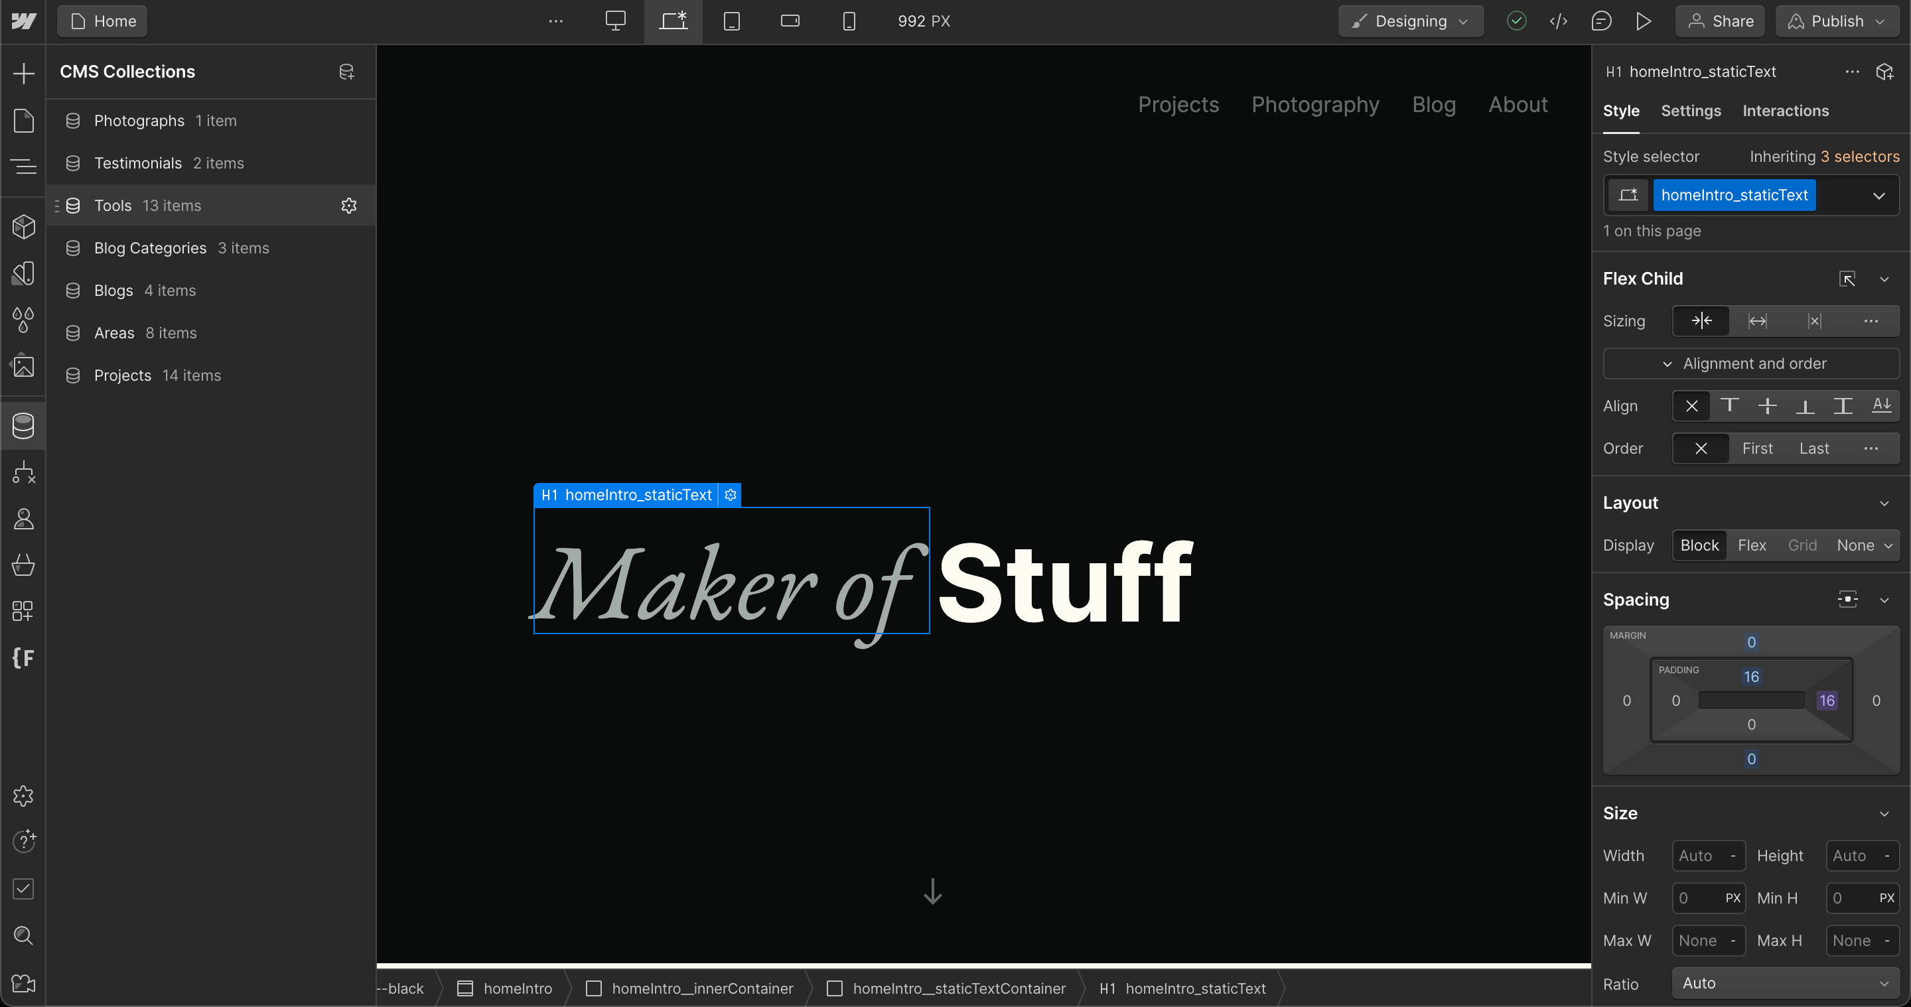Select homeIntro in the breadcrumb bar
1911x1007 pixels.
[517, 988]
